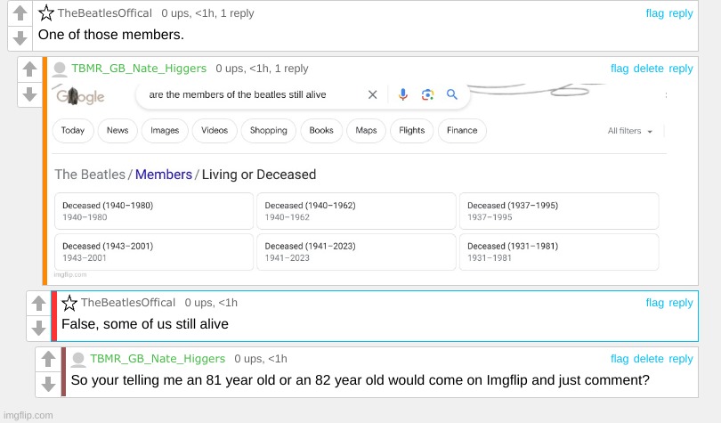This screenshot has height=423, width=721.
Task: Downvote the "False, some of us still alive" comment
Action: (37, 329)
